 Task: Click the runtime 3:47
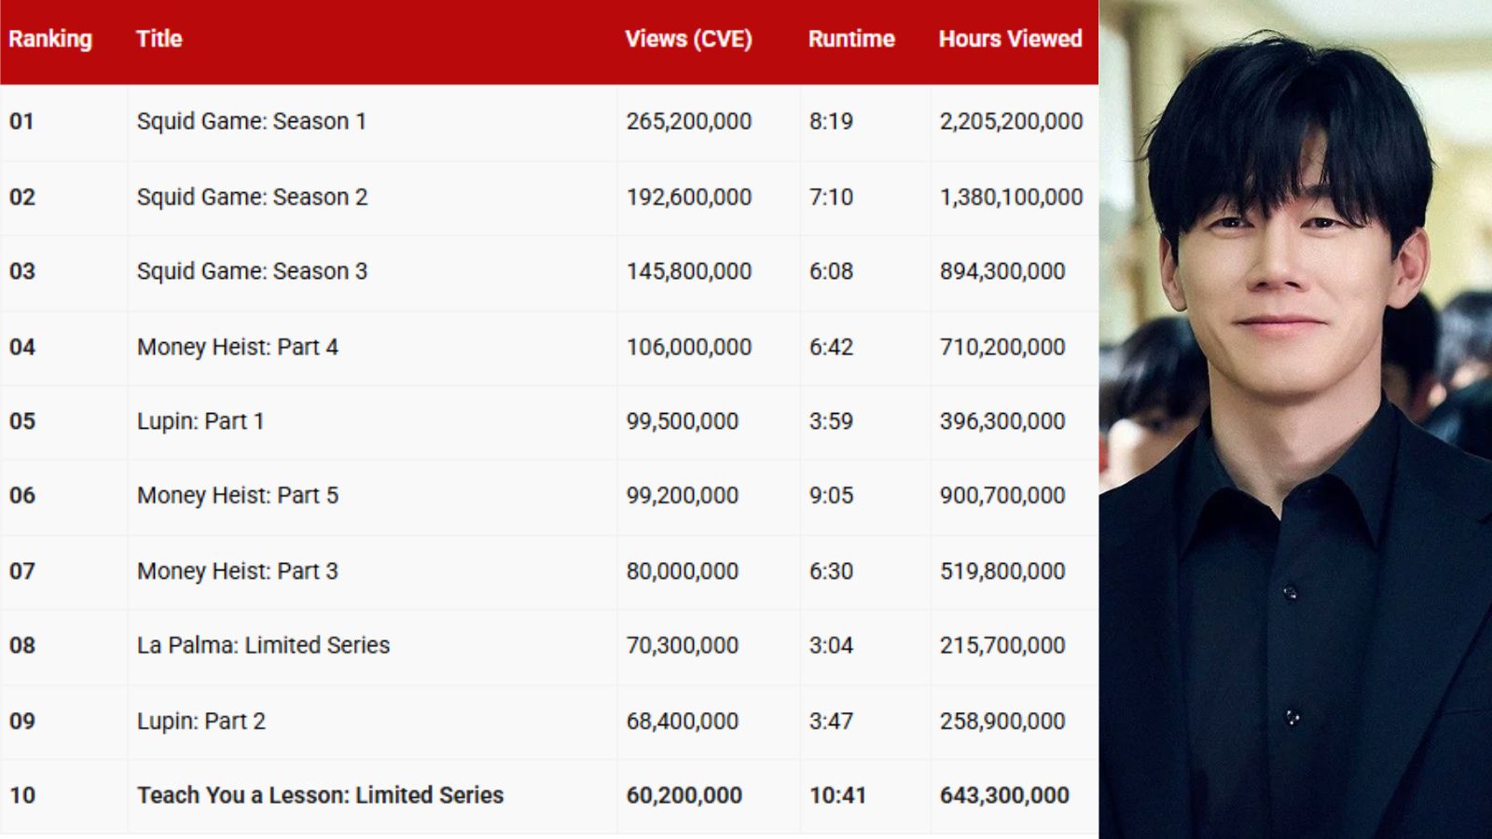pyautogui.click(x=831, y=722)
